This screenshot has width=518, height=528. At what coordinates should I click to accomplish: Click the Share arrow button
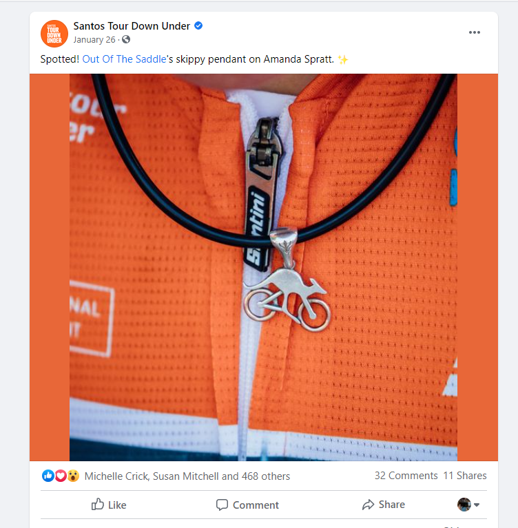(x=384, y=505)
